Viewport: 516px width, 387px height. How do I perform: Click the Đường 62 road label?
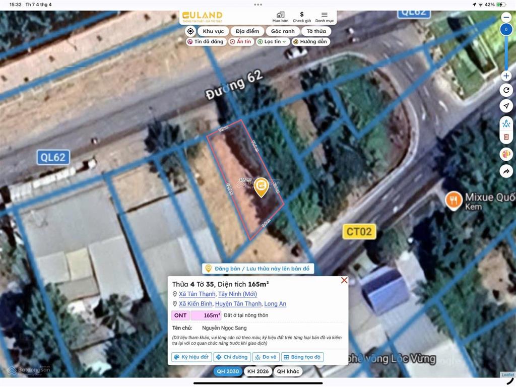tap(234, 85)
